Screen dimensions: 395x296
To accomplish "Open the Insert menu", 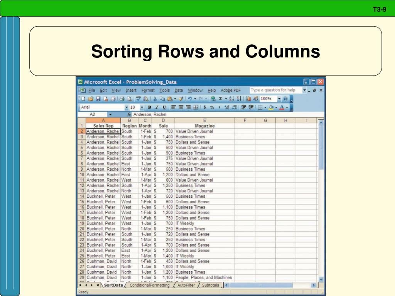I will [131, 90].
